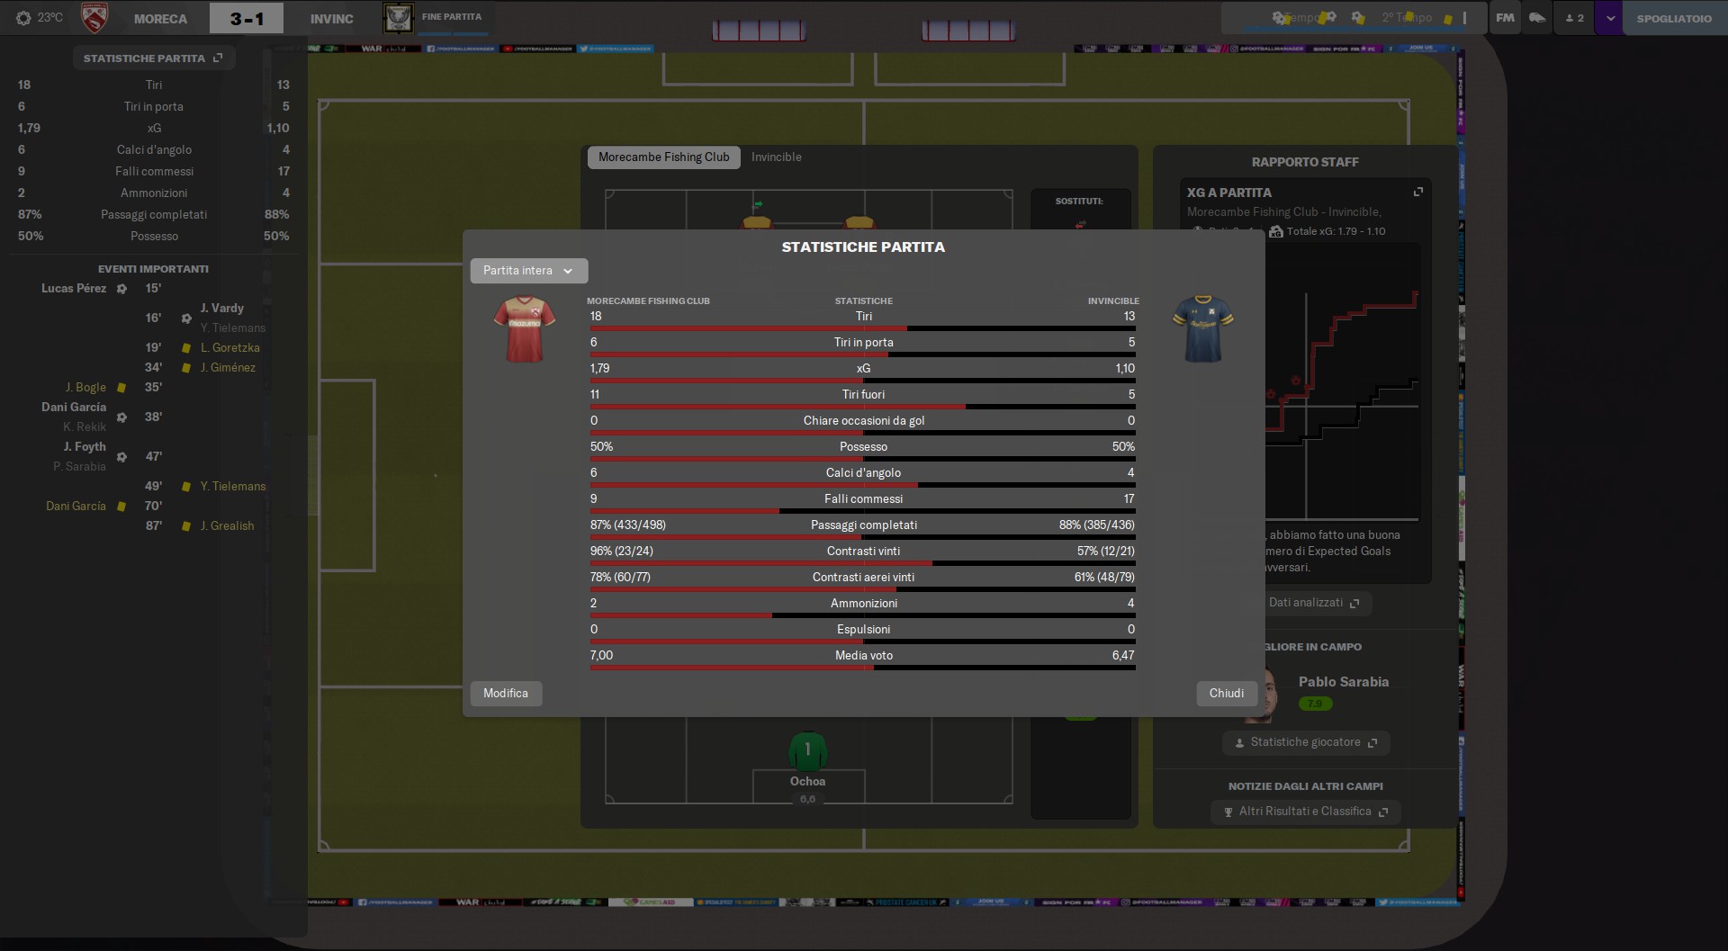Click the Totale xG badge icon
The image size is (1728, 951).
[x=1276, y=232]
